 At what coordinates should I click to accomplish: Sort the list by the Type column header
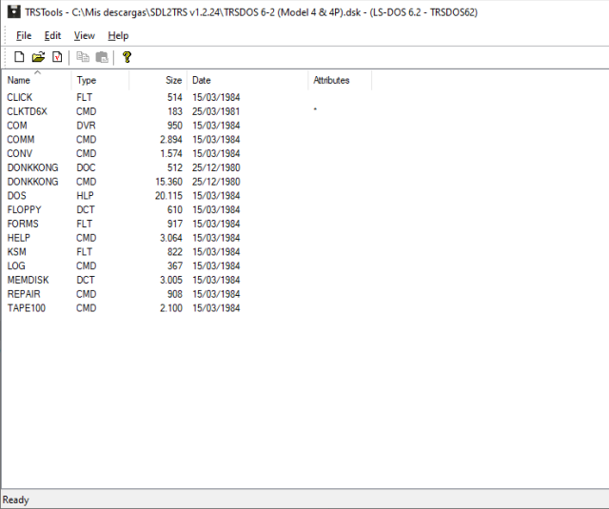coord(100,80)
